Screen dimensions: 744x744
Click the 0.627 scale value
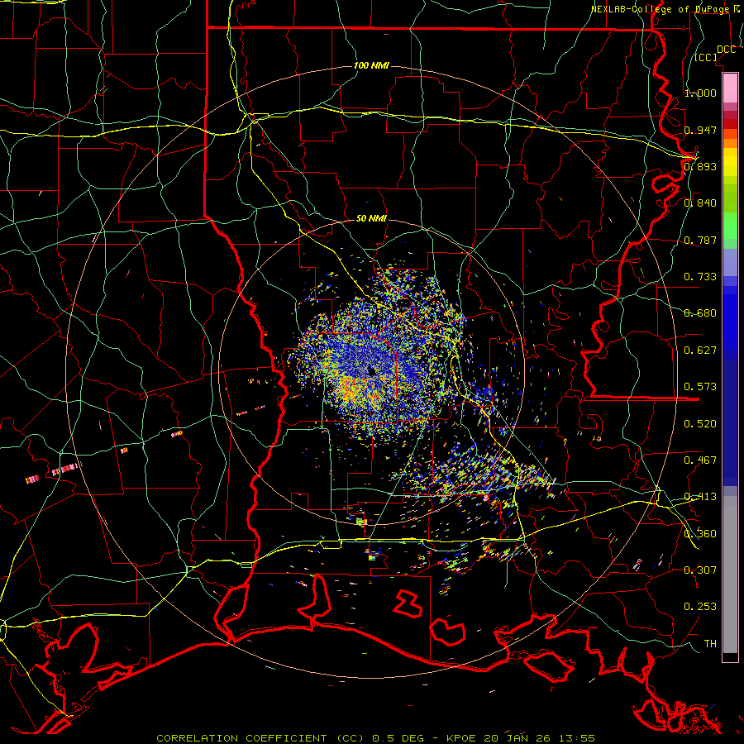700,350
